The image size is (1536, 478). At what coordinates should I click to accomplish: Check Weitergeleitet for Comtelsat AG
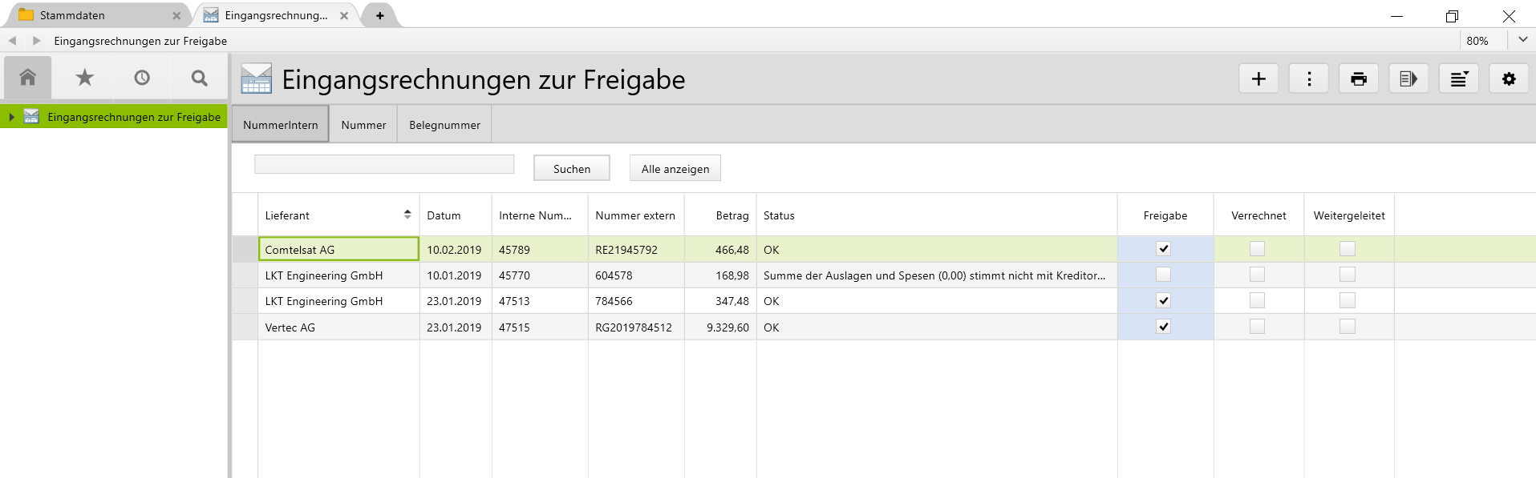click(1348, 249)
